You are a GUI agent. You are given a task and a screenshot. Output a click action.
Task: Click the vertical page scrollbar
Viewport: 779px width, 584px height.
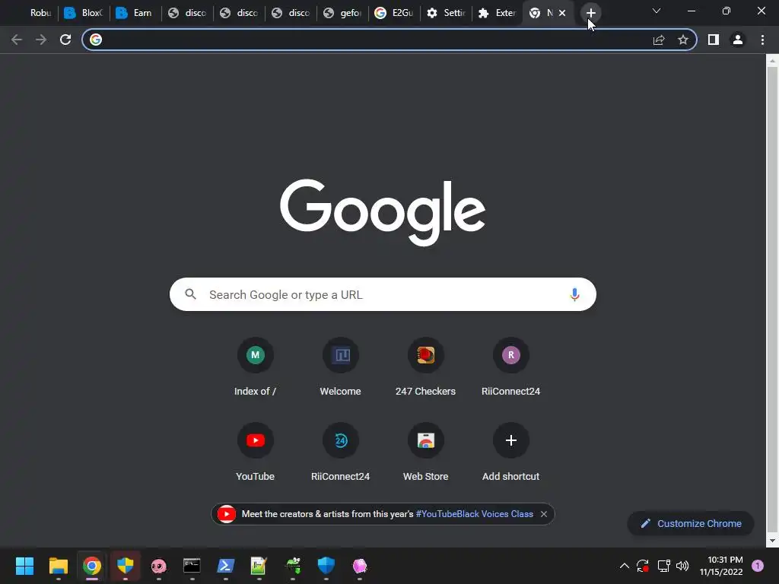772,298
